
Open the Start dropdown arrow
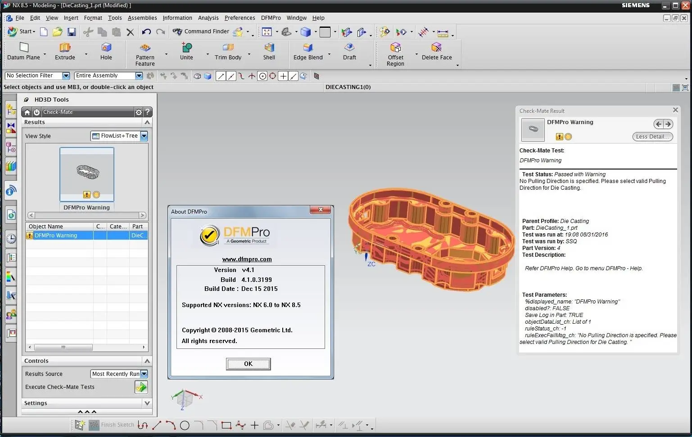point(34,32)
